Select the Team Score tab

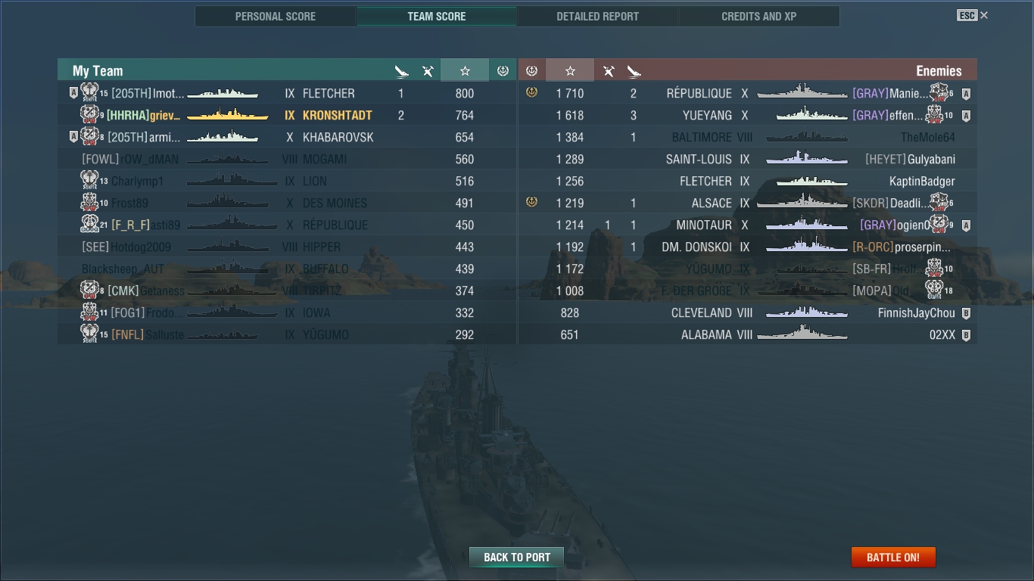pyautogui.click(x=437, y=16)
